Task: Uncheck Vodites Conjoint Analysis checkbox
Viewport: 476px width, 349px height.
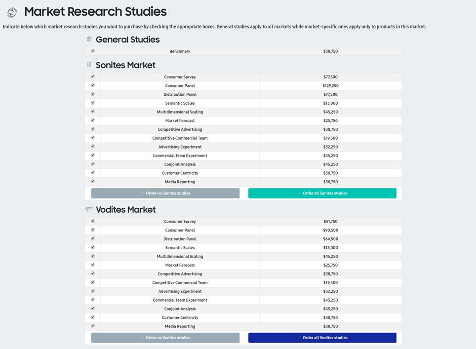Action: coord(93,309)
